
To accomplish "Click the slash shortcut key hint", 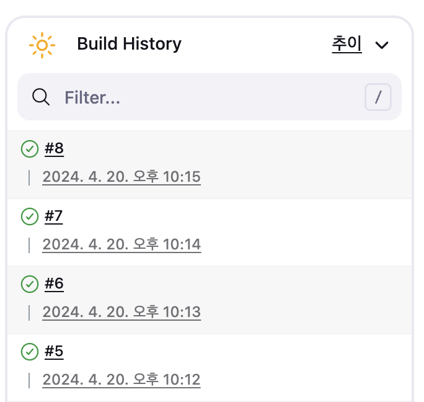I will tap(378, 97).
